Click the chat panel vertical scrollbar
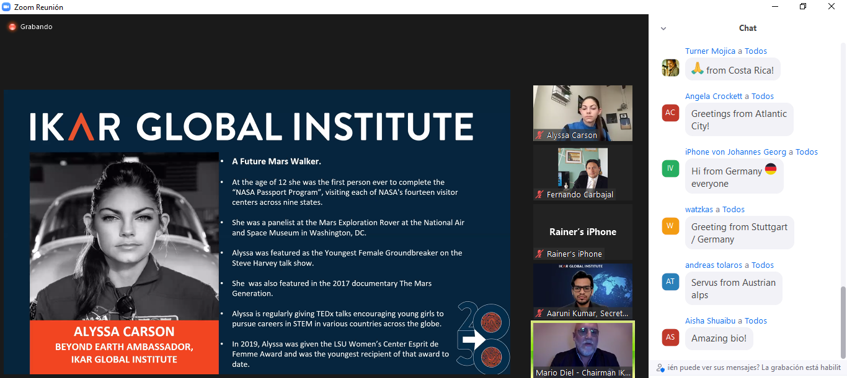Screen dimensions: 847x378 [842, 322]
